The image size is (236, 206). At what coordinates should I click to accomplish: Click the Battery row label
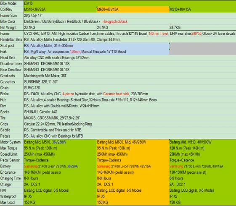point(12,167)
